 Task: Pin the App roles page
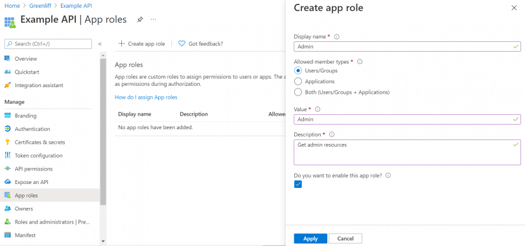pos(140,19)
